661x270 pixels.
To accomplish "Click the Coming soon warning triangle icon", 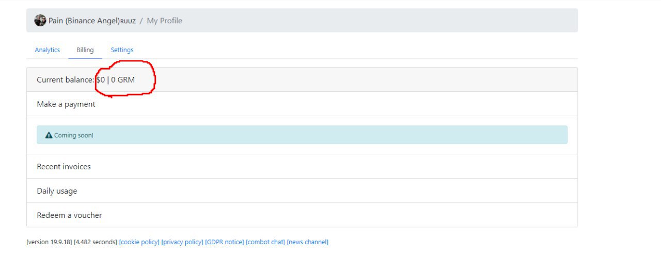I will point(49,135).
